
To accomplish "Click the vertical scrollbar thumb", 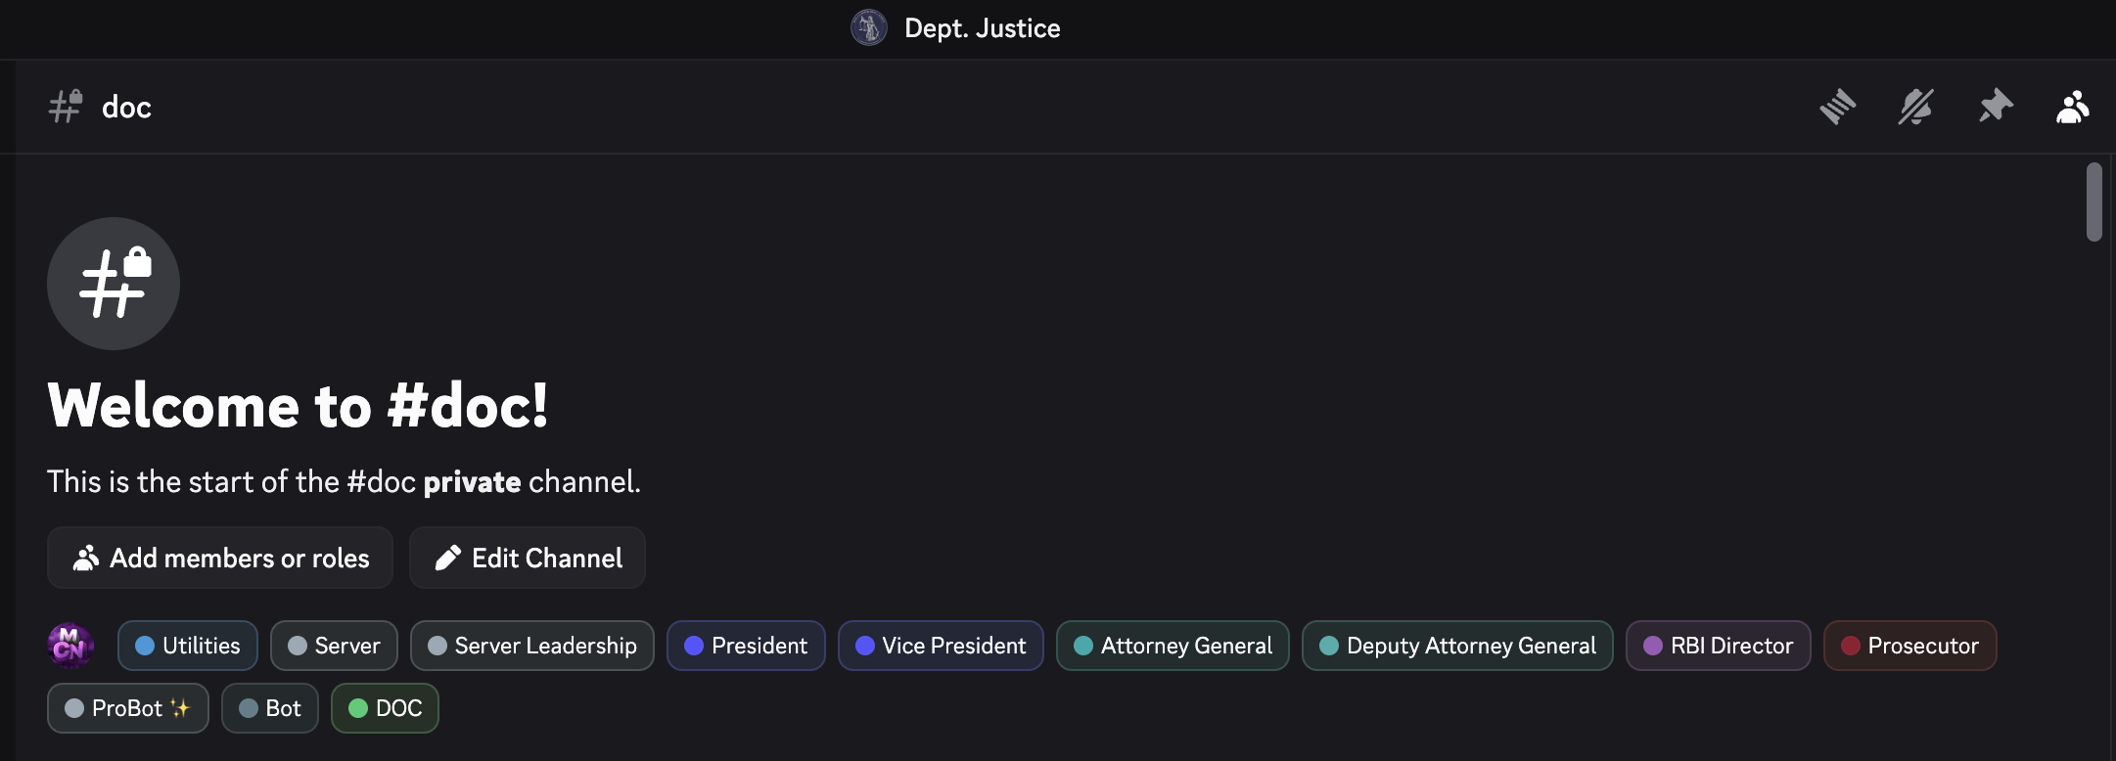I will point(2094,201).
